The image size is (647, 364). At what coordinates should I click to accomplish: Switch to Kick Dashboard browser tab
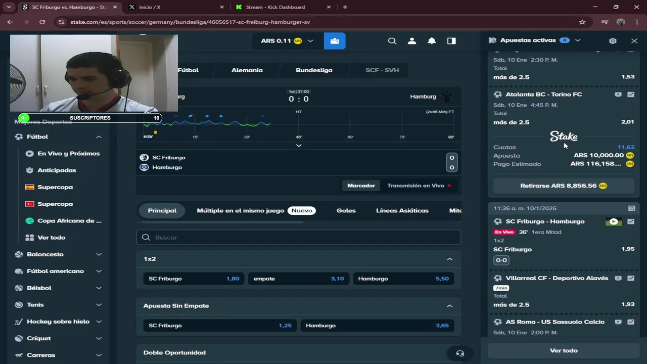(x=282, y=7)
